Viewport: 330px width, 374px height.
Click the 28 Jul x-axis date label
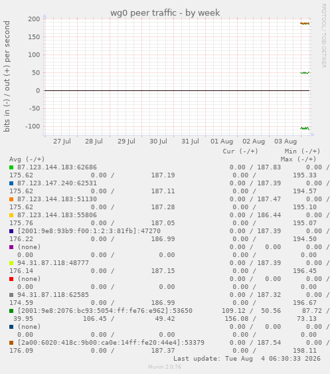[94, 141]
